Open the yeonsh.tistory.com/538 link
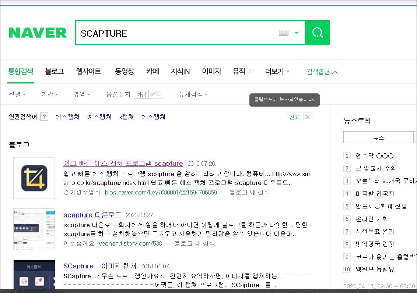Image resolution: width=417 pixels, height=293 pixels. pyautogui.click(x=130, y=244)
